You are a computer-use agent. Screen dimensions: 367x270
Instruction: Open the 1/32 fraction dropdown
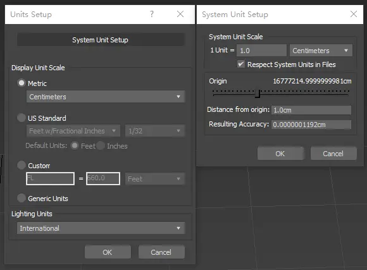[x=155, y=131]
